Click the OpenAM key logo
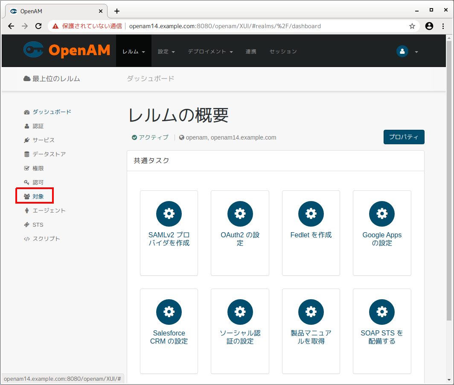Viewport: 454px width, 385px height. click(x=35, y=50)
